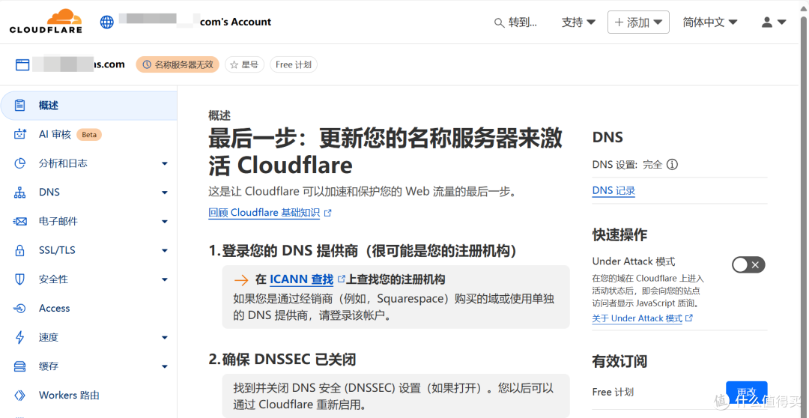The height and width of the screenshot is (418, 809).
Task: Click the Beta badge next to AI 审核
Action: pos(89,135)
